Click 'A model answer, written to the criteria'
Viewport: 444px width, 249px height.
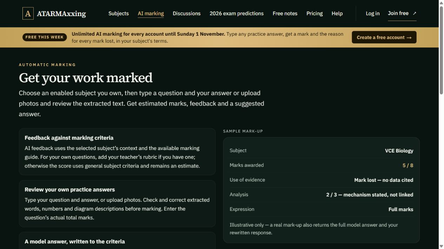click(x=75, y=242)
